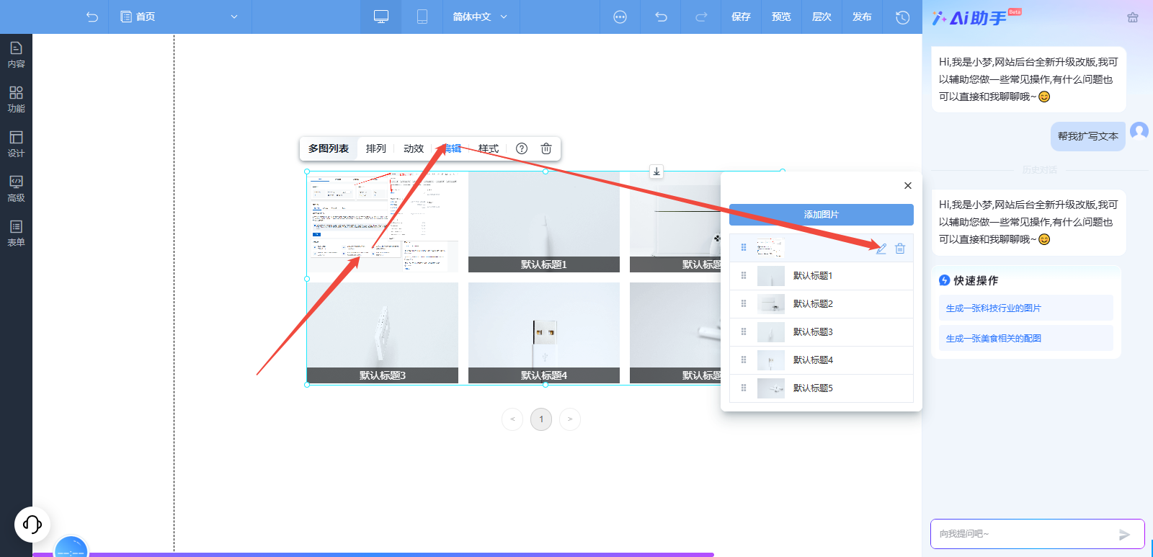
Task: Close the image list popup
Action: 908,185
